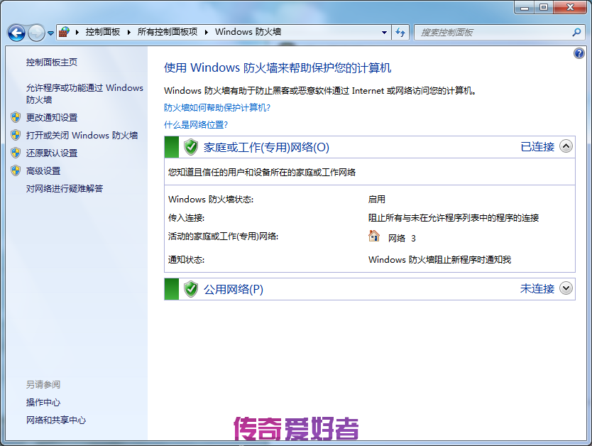Open 防火墙如何帮助保护计算机? help link
Image resolution: width=592 pixels, height=446 pixels.
tap(217, 108)
